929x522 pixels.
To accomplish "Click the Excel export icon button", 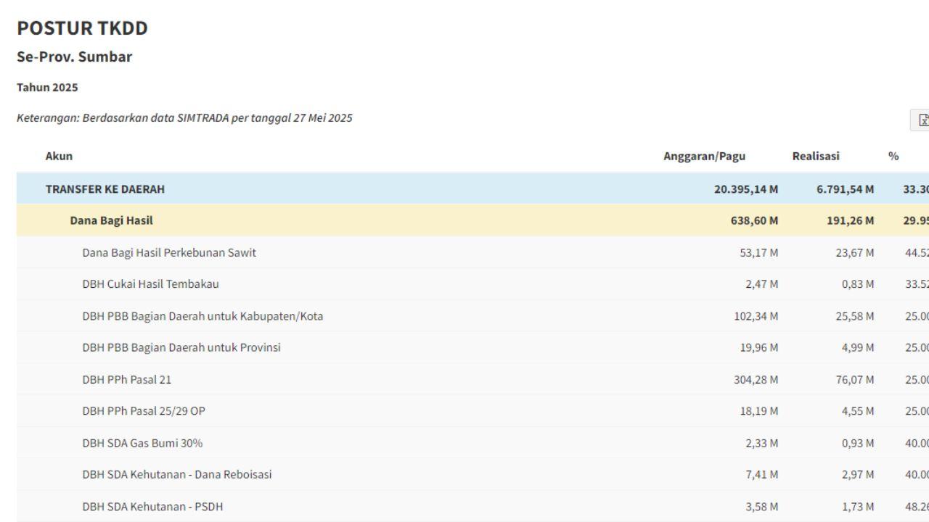I will tap(921, 120).
